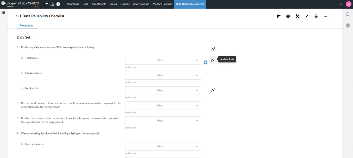Click Add note under Date sequences
Image resolution: width=353 pixels, height=158 pixels.
(130, 153)
